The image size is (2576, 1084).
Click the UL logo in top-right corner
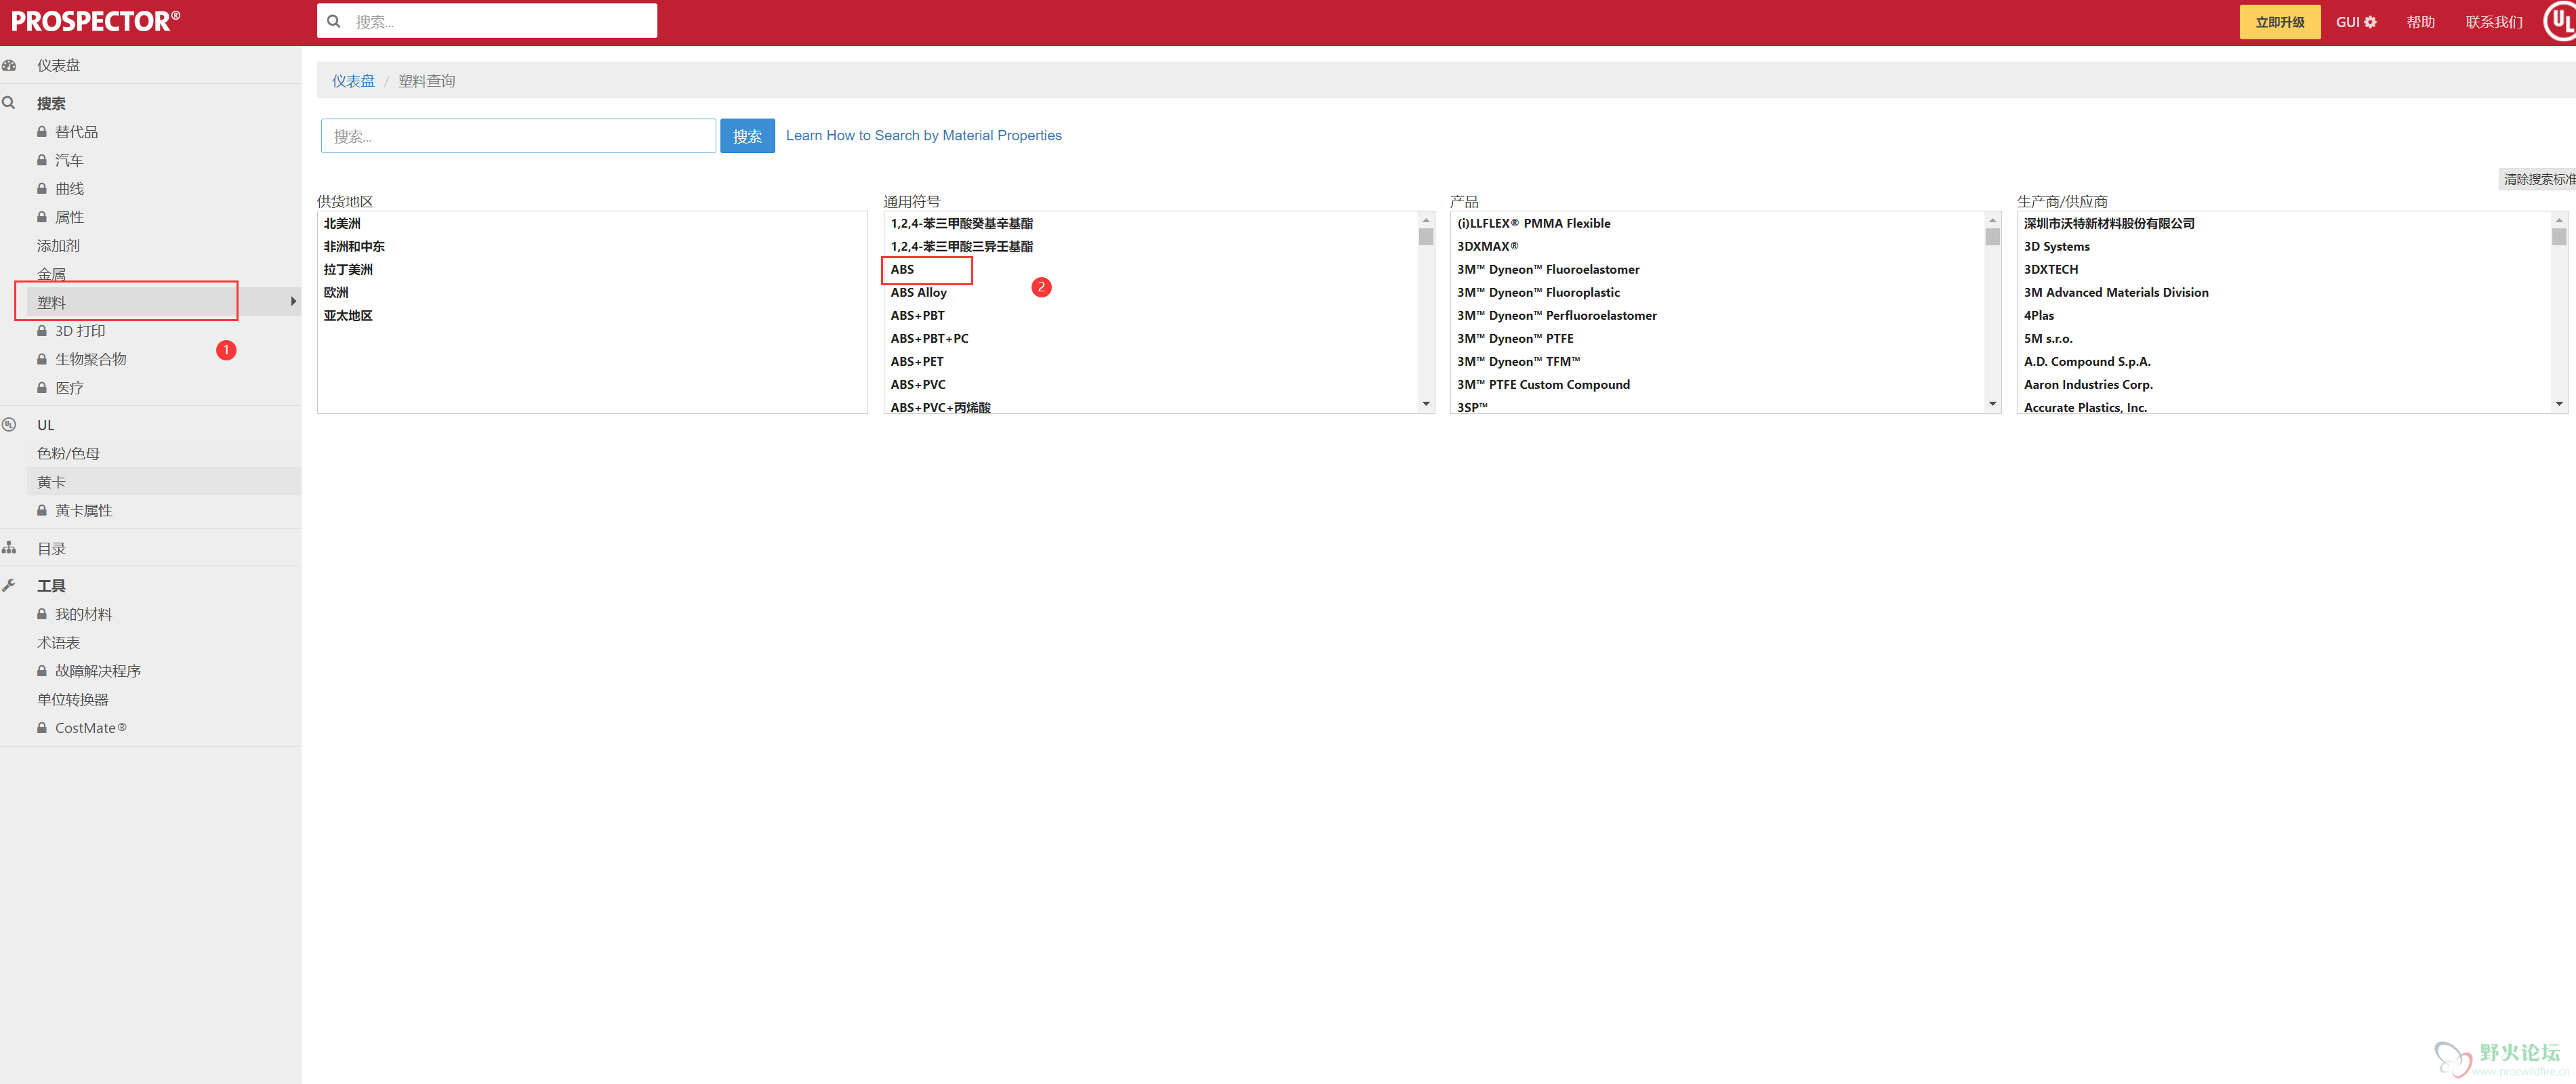[2560, 21]
